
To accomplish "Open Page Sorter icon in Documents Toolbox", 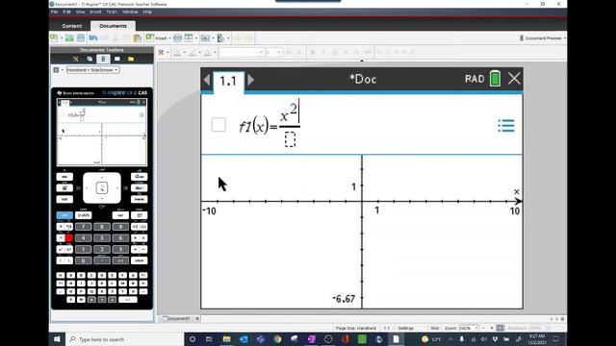I will [x=90, y=59].
